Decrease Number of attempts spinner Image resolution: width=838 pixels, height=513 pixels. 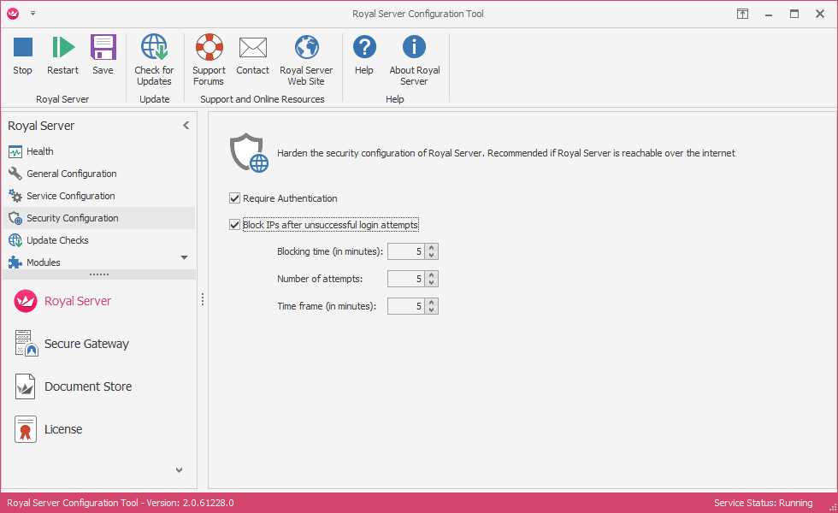point(431,283)
